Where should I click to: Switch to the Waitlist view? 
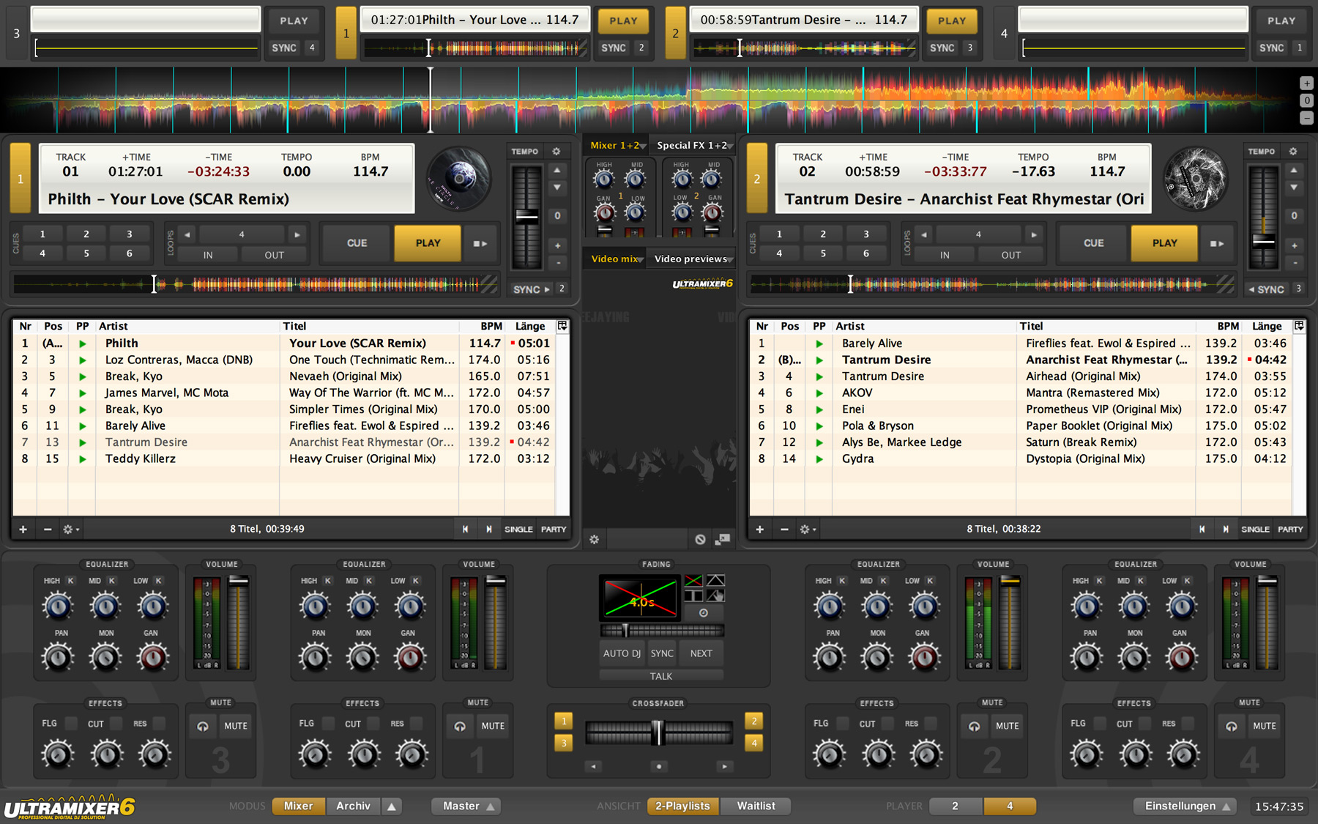pos(756,806)
